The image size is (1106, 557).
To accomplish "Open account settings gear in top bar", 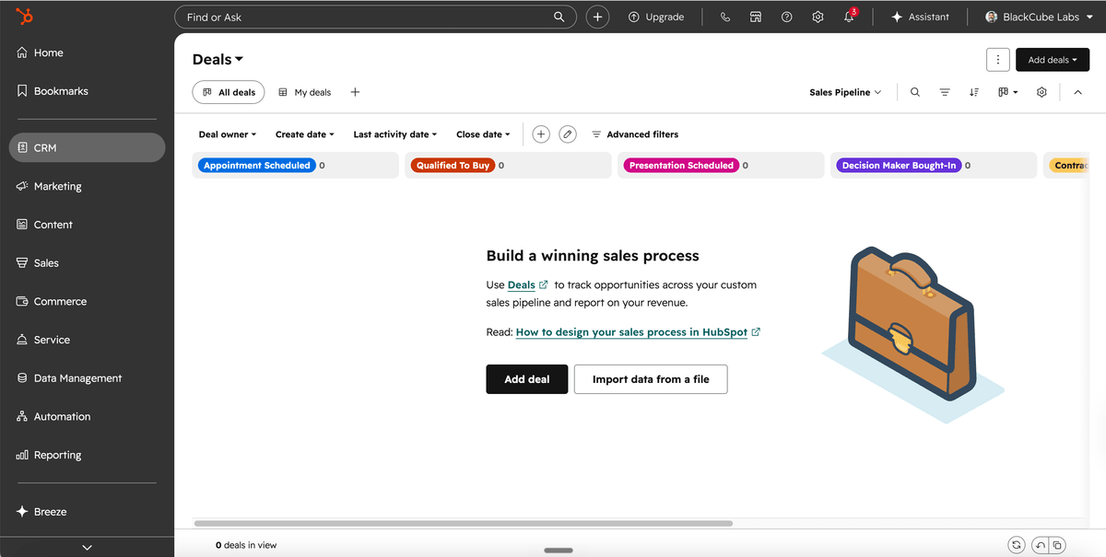I will tap(818, 17).
